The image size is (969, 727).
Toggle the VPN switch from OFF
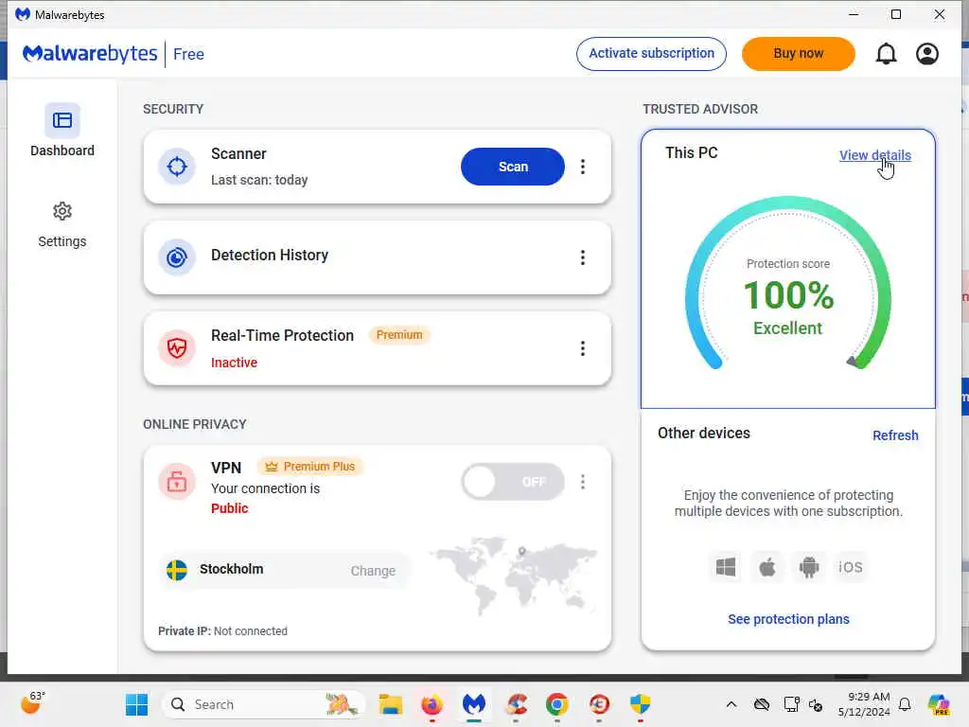click(513, 482)
